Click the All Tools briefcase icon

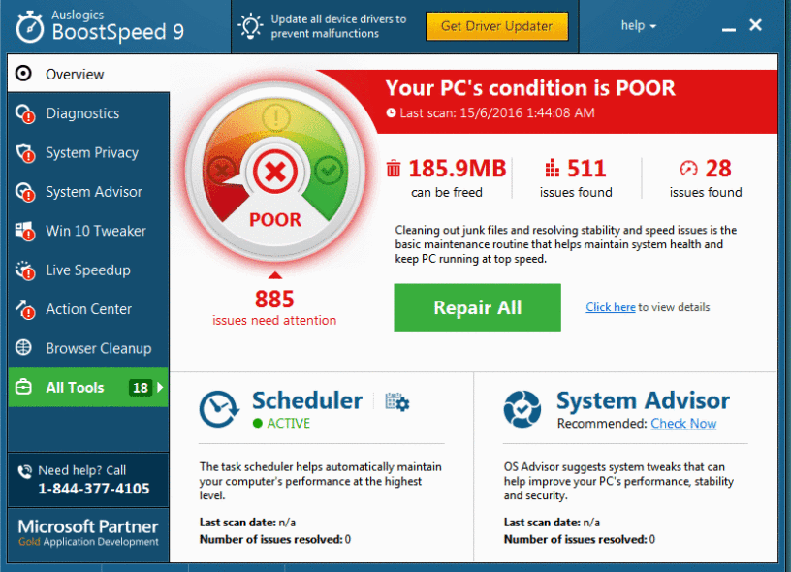(23, 388)
